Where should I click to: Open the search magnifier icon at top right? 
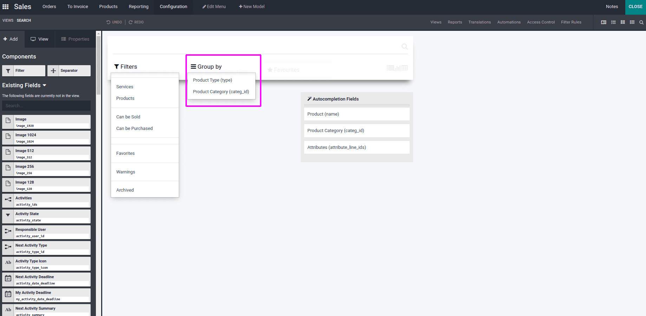pyautogui.click(x=641, y=22)
